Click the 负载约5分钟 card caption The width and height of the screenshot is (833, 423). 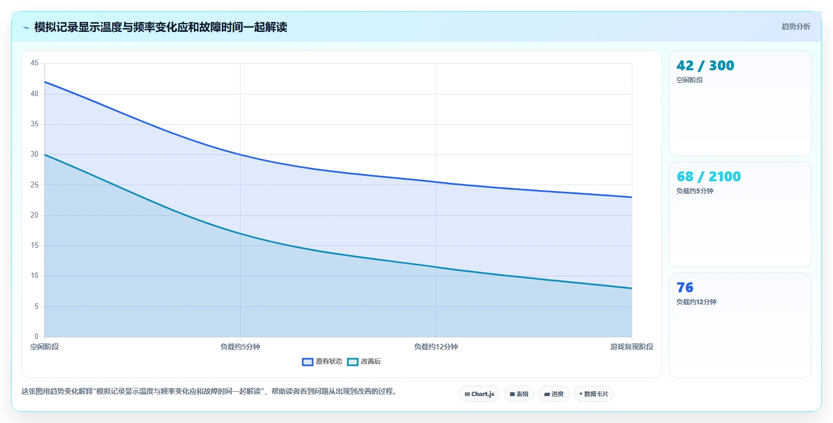click(695, 191)
